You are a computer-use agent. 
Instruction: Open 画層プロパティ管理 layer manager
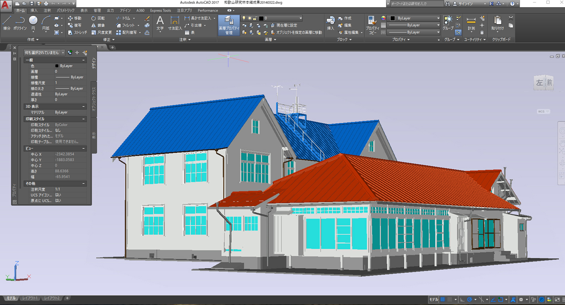229,25
